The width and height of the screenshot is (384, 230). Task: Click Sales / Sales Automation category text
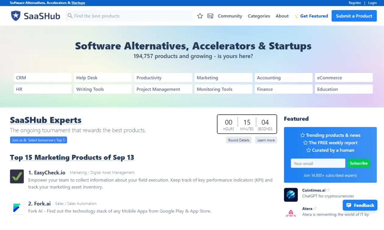(x=76, y=204)
